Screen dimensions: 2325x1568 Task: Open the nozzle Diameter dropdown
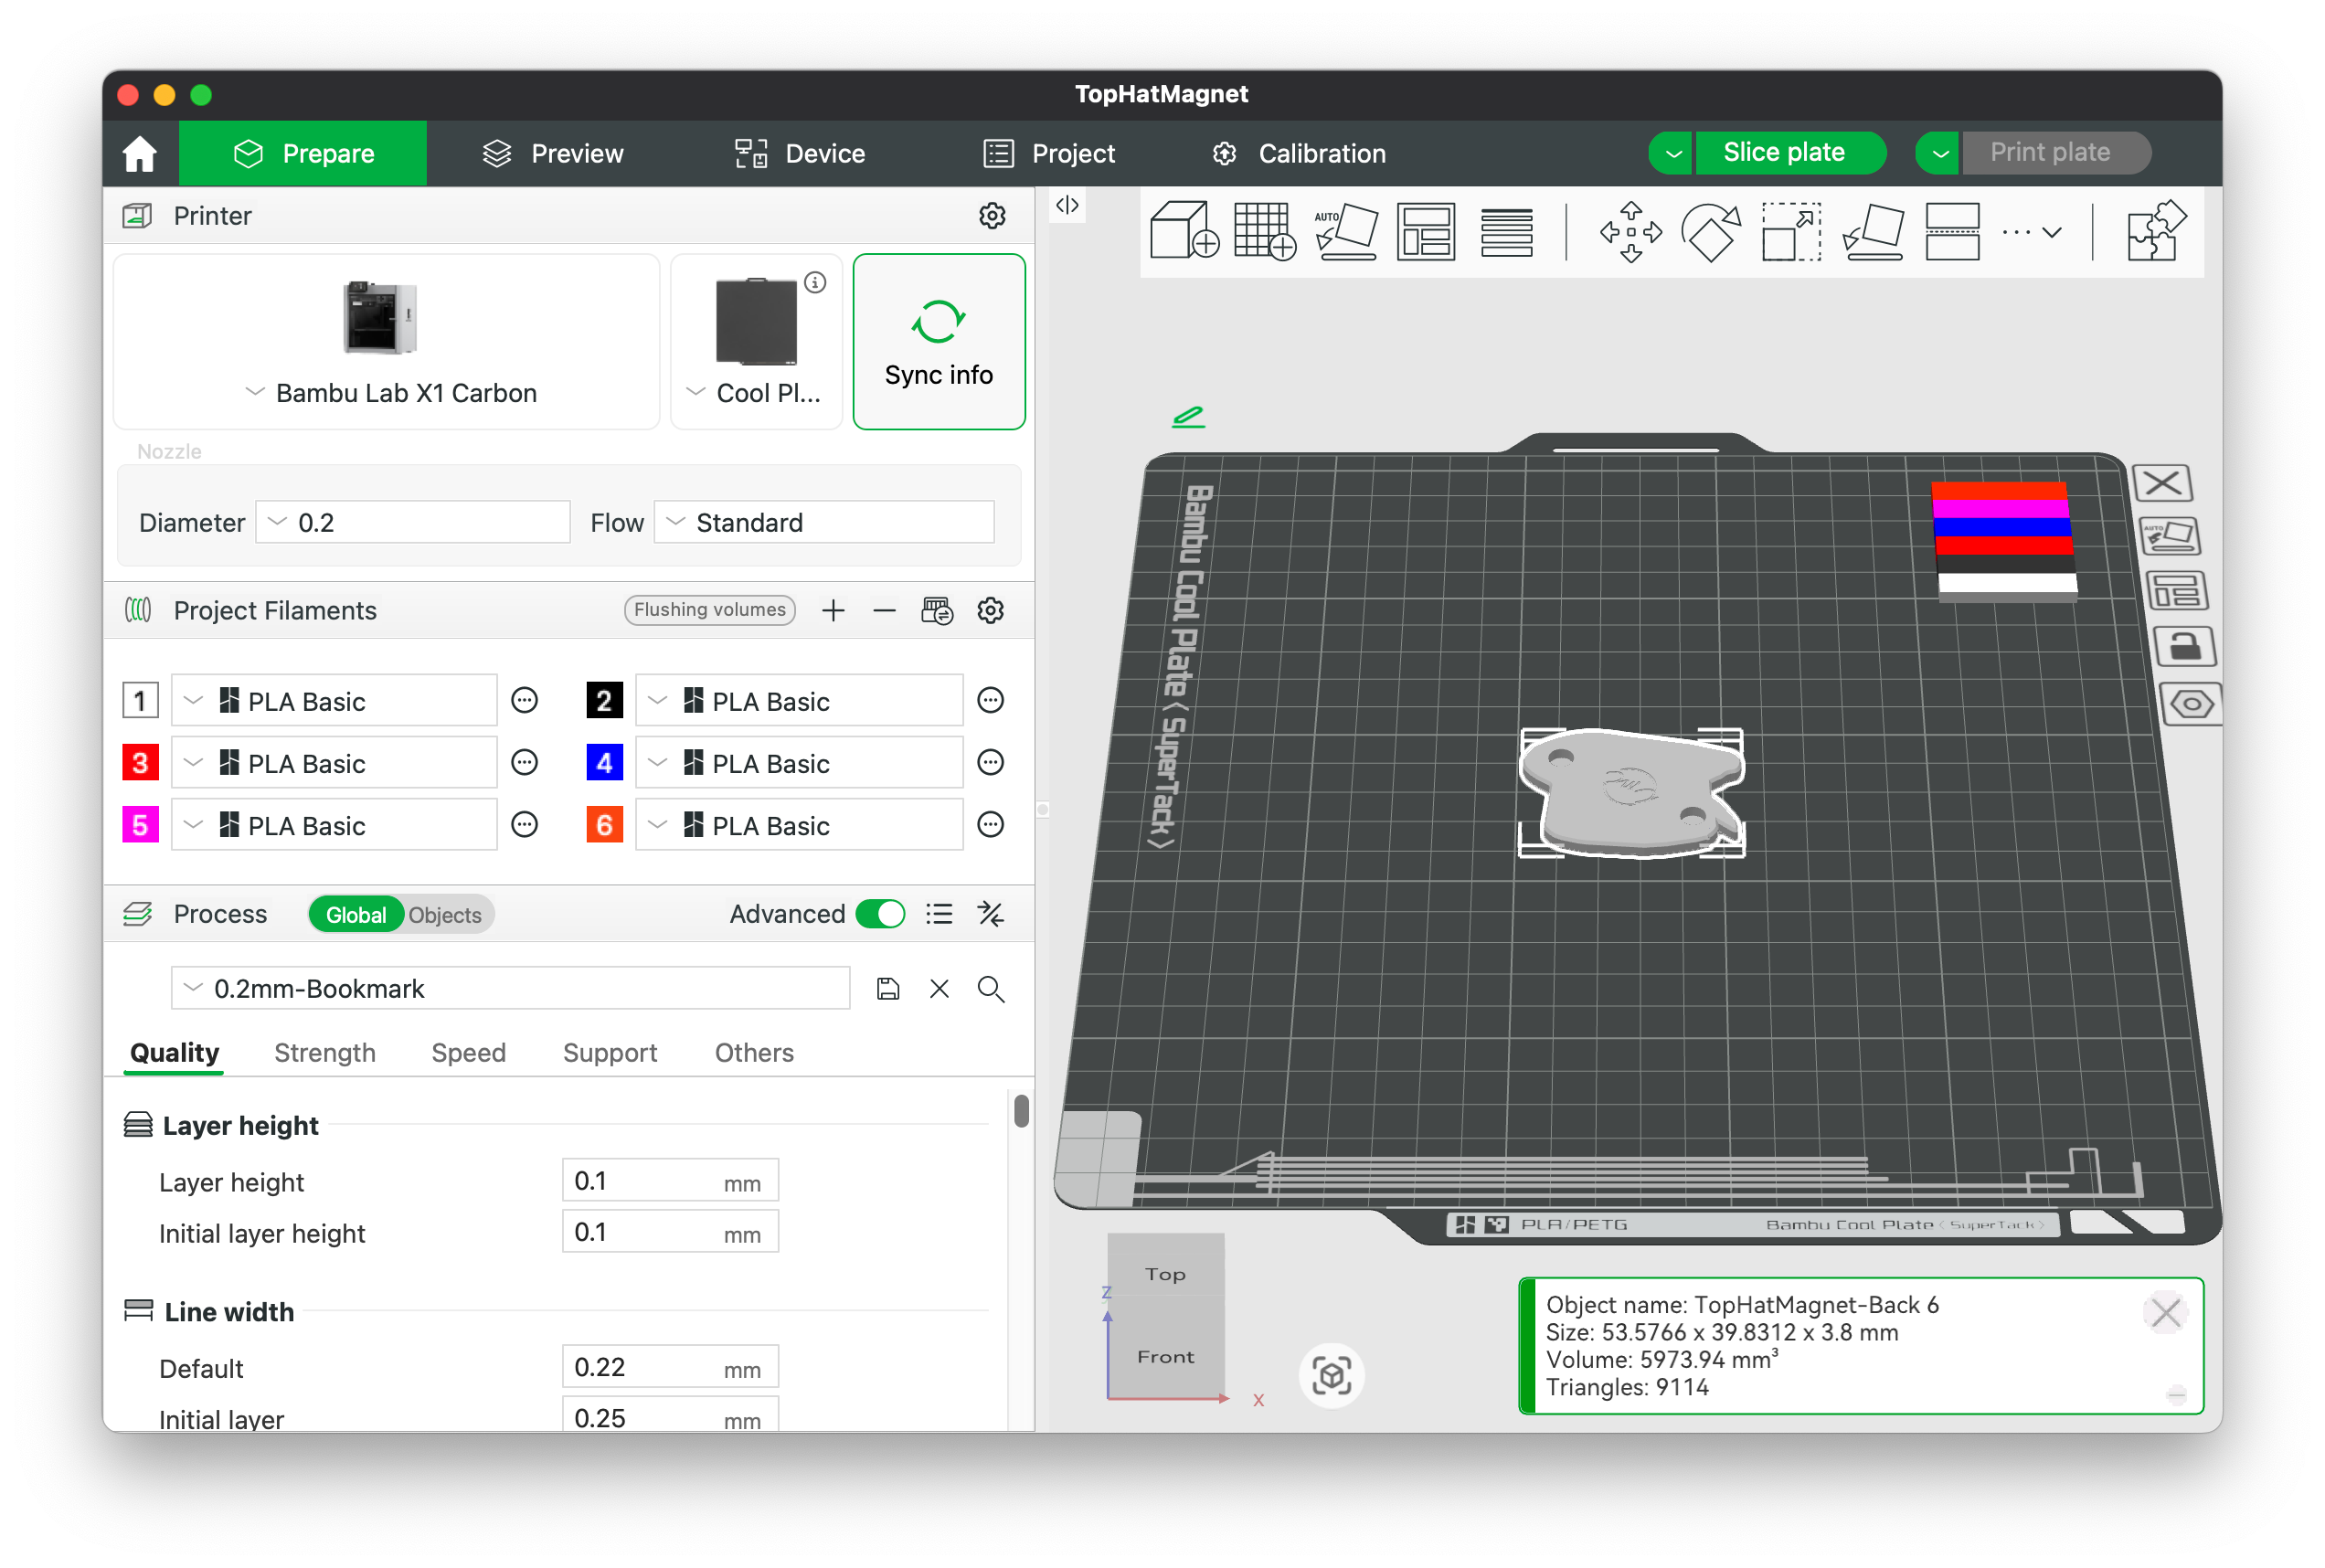(412, 522)
